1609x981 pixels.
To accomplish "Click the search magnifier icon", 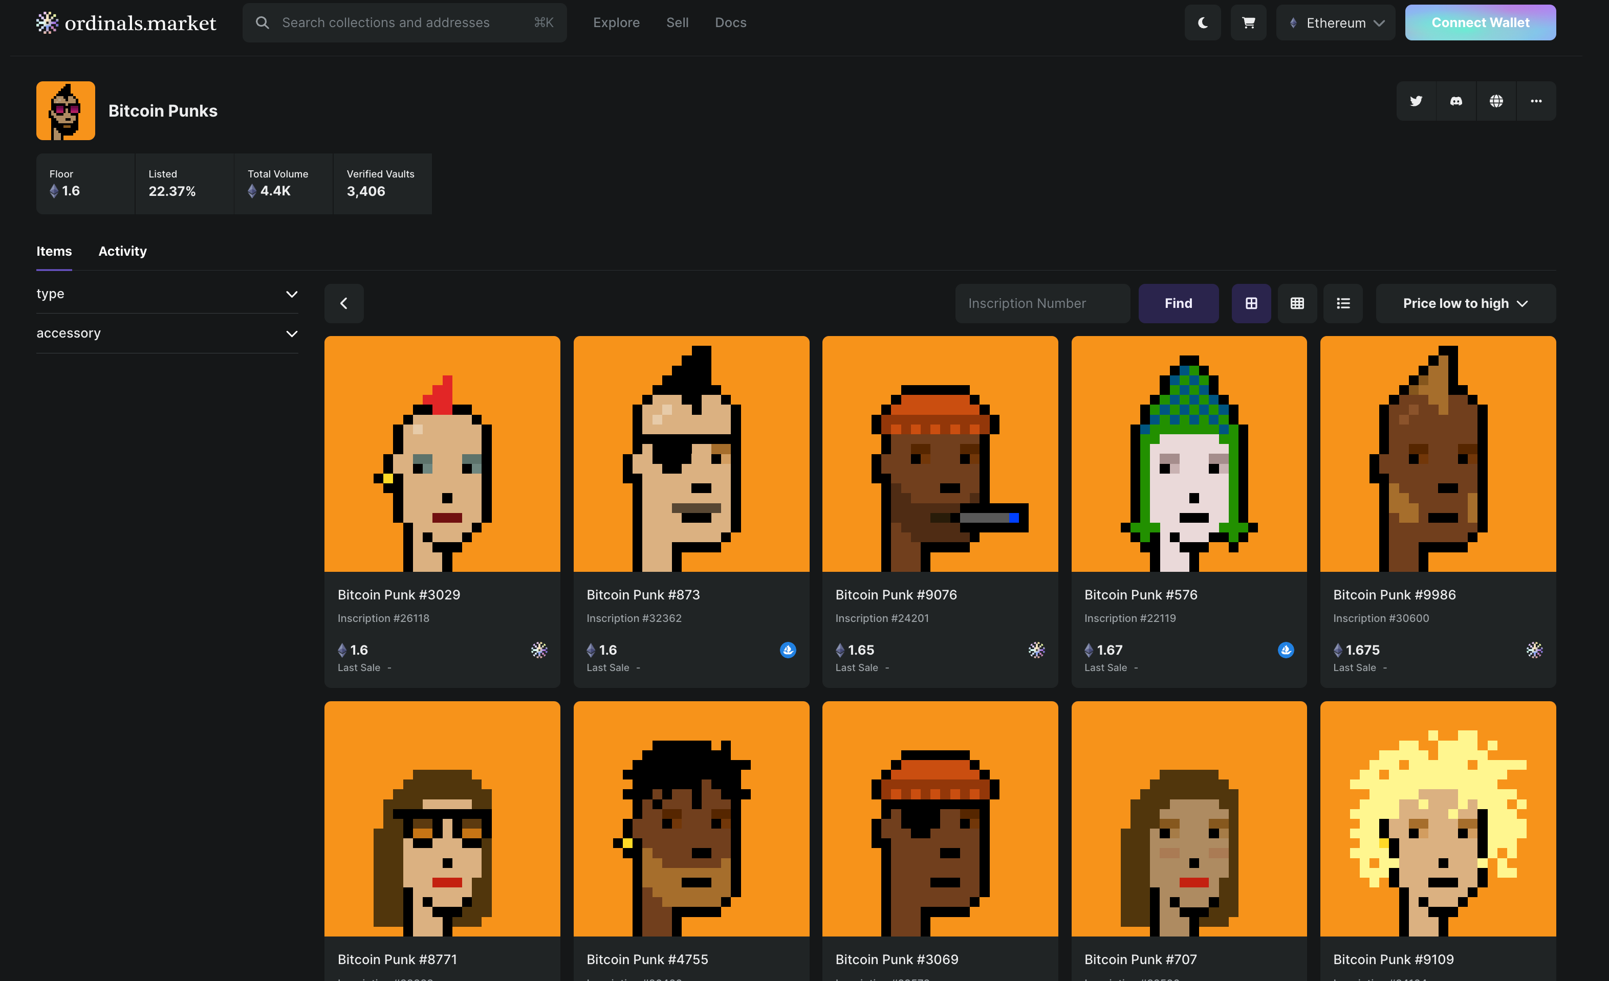I will [262, 23].
